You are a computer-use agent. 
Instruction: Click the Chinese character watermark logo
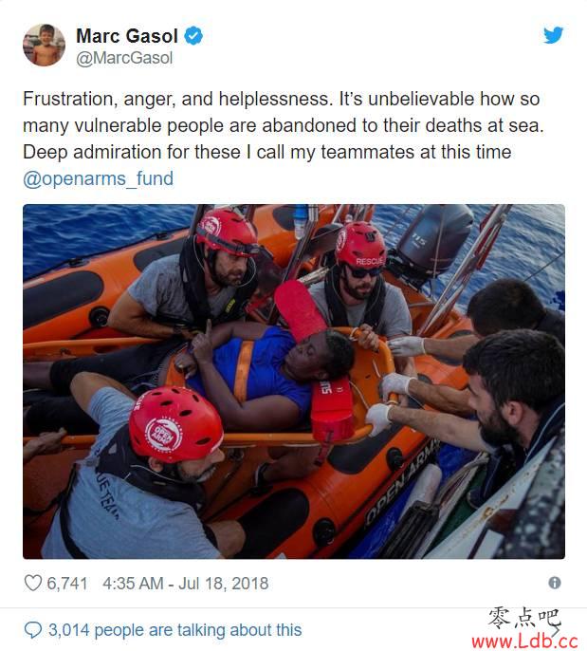(524, 619)
